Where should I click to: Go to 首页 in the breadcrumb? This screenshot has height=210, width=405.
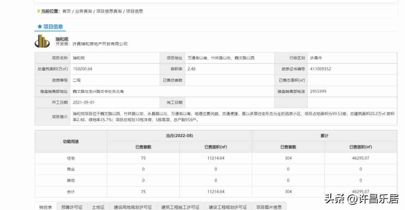point(66,11)
